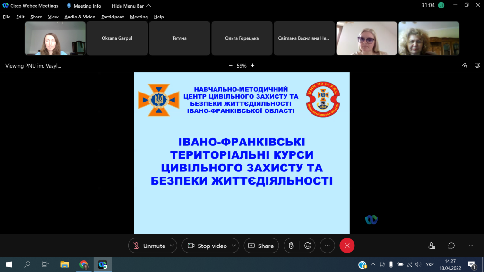Stop video camera
484x272 pixels.
point(207,246)
